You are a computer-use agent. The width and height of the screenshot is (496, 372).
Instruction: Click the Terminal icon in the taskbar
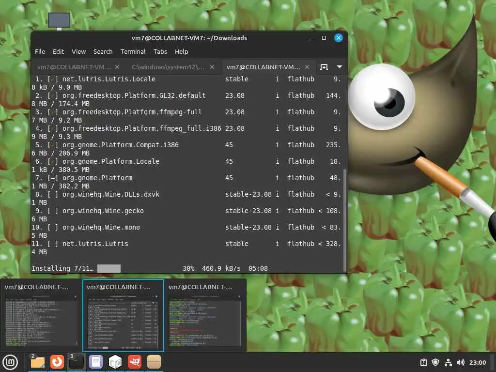[76, 362]
